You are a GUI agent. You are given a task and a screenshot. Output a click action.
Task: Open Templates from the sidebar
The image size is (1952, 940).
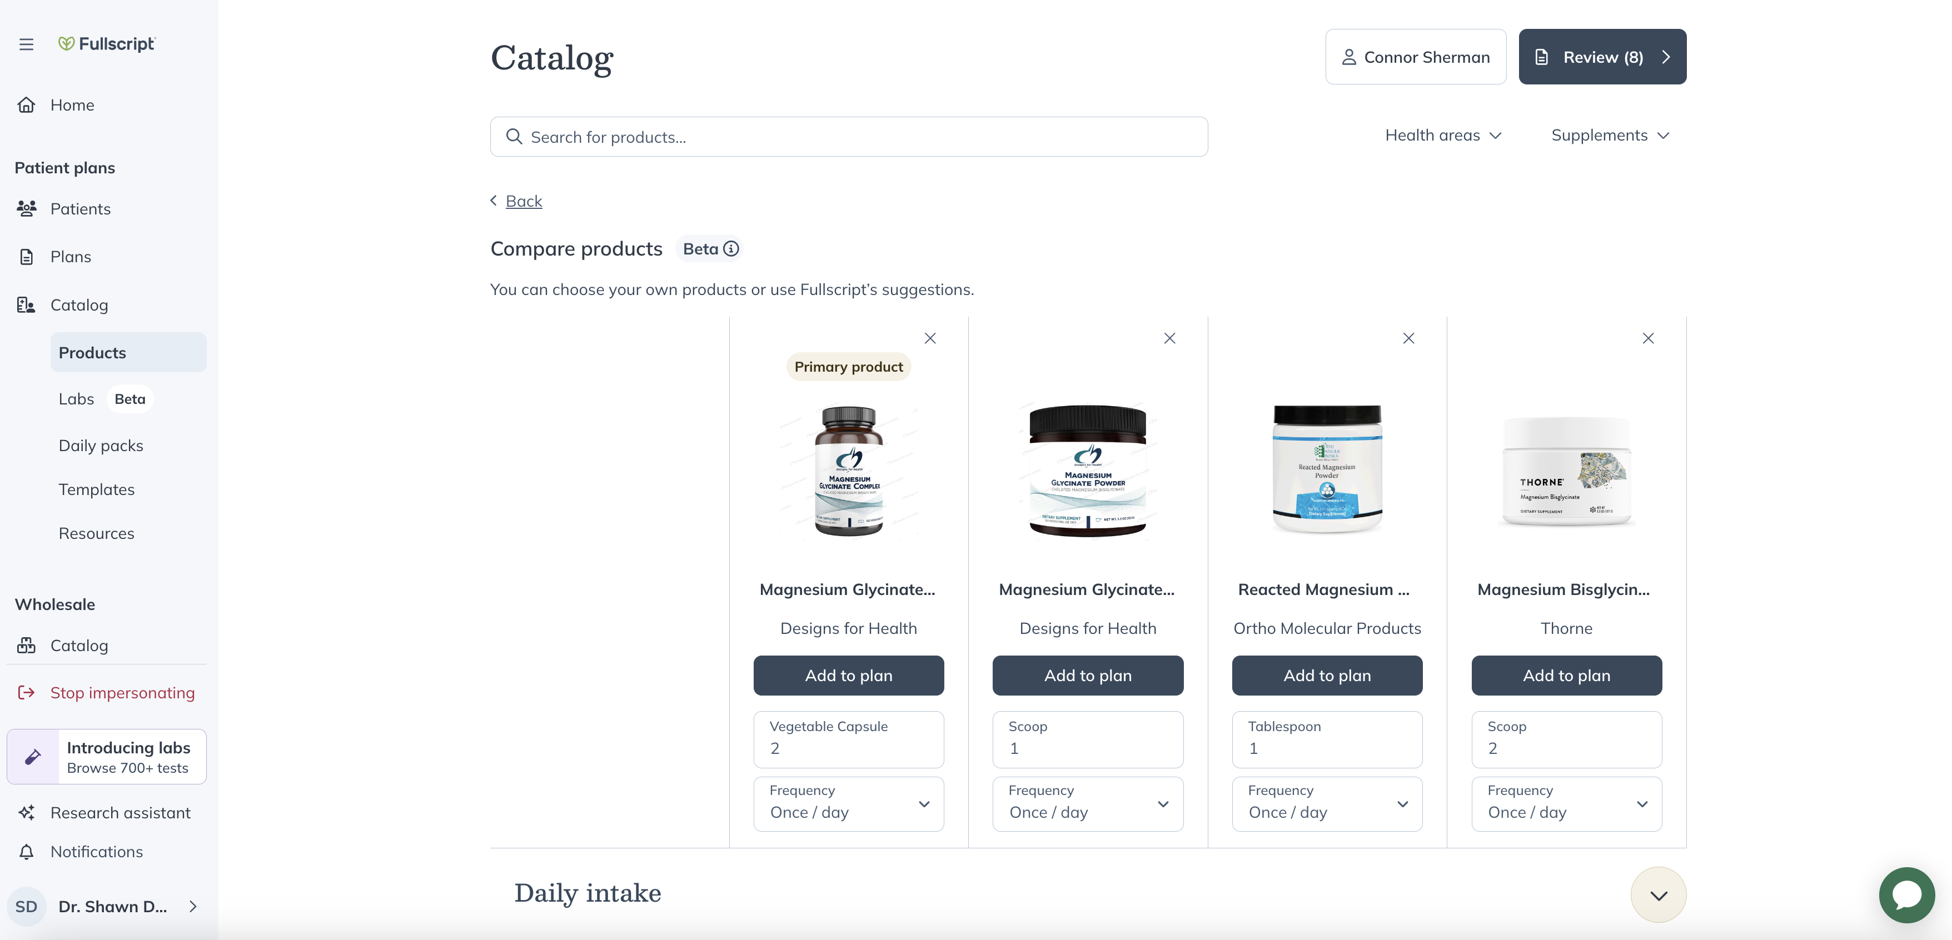coord(96,489)
